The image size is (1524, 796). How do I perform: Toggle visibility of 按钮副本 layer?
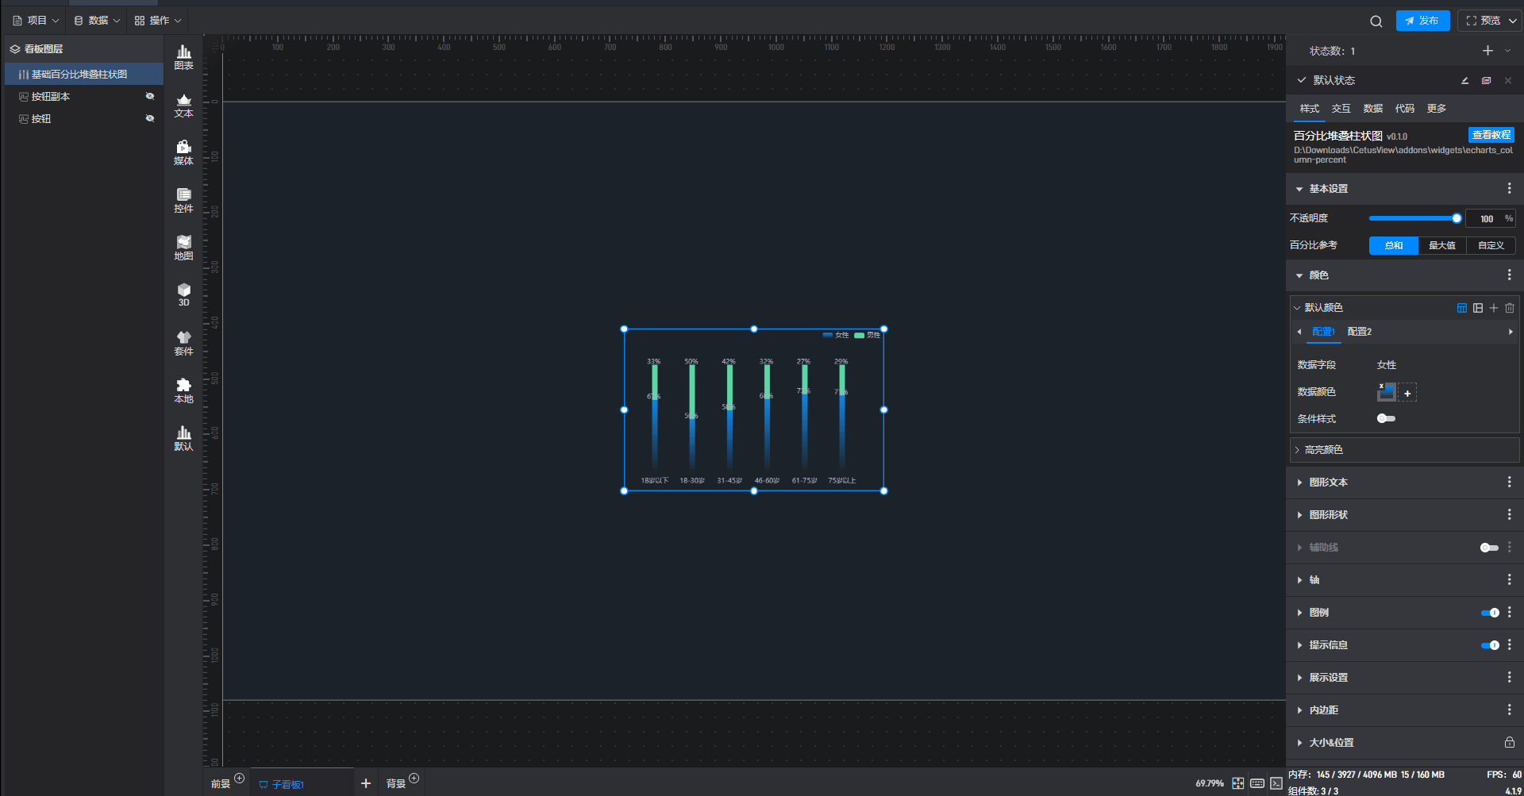(149, 96)
